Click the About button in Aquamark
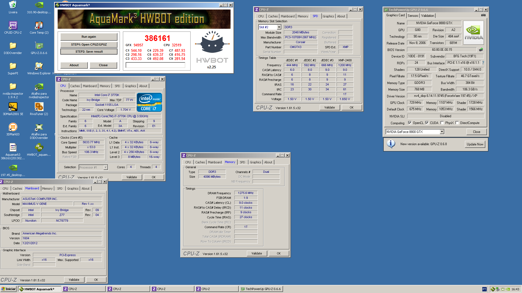 tap(74, 65)
